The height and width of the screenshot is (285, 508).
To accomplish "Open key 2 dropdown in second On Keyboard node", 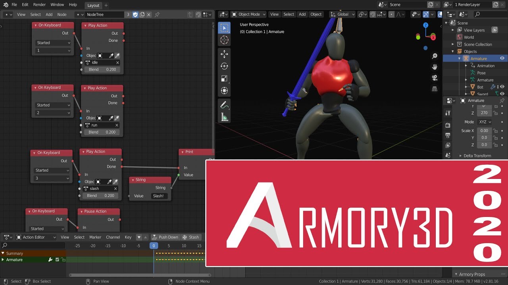I will (54, 113).
